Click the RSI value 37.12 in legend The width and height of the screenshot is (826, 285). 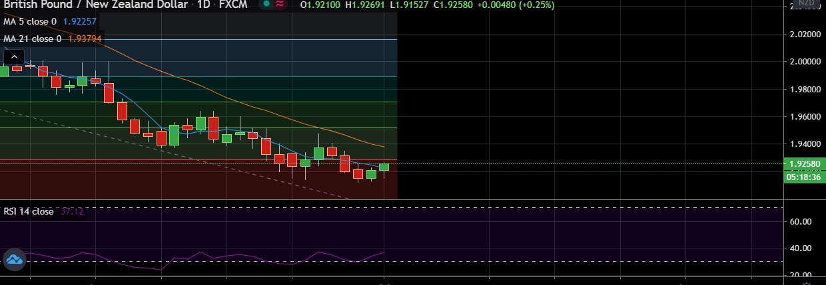(x=71, y=211)
